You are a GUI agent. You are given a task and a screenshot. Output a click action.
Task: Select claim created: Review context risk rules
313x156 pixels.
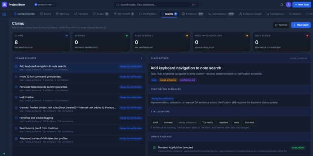79,109
